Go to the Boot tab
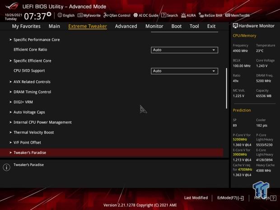This screenshot has height=210, width=280. (177, 26)
